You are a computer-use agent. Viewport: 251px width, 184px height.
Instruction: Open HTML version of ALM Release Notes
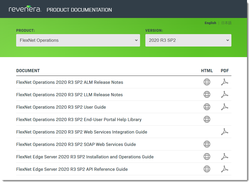click(x=207, y=82)
